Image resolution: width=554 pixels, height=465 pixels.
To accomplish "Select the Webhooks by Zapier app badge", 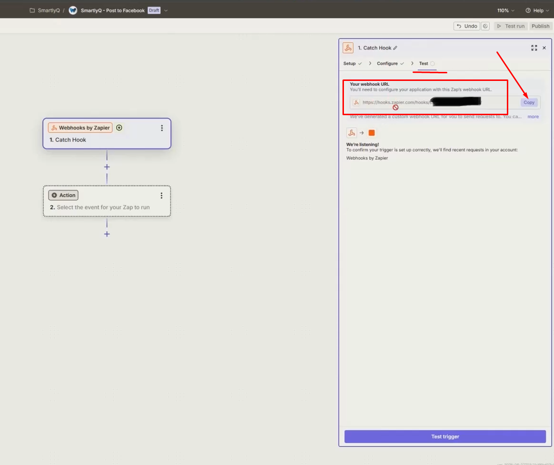I will tap(80, 128).
